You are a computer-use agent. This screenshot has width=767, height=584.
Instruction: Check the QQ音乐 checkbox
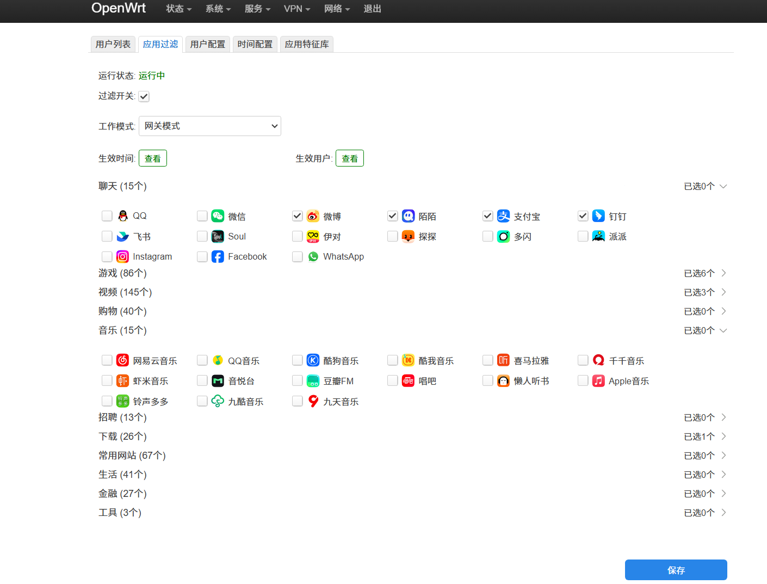click(x=202, y=360)
